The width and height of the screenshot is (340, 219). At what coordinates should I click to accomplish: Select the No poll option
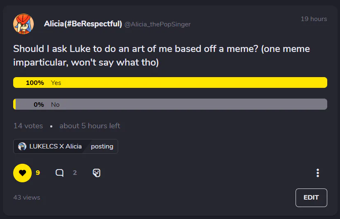tap(170, 104)
